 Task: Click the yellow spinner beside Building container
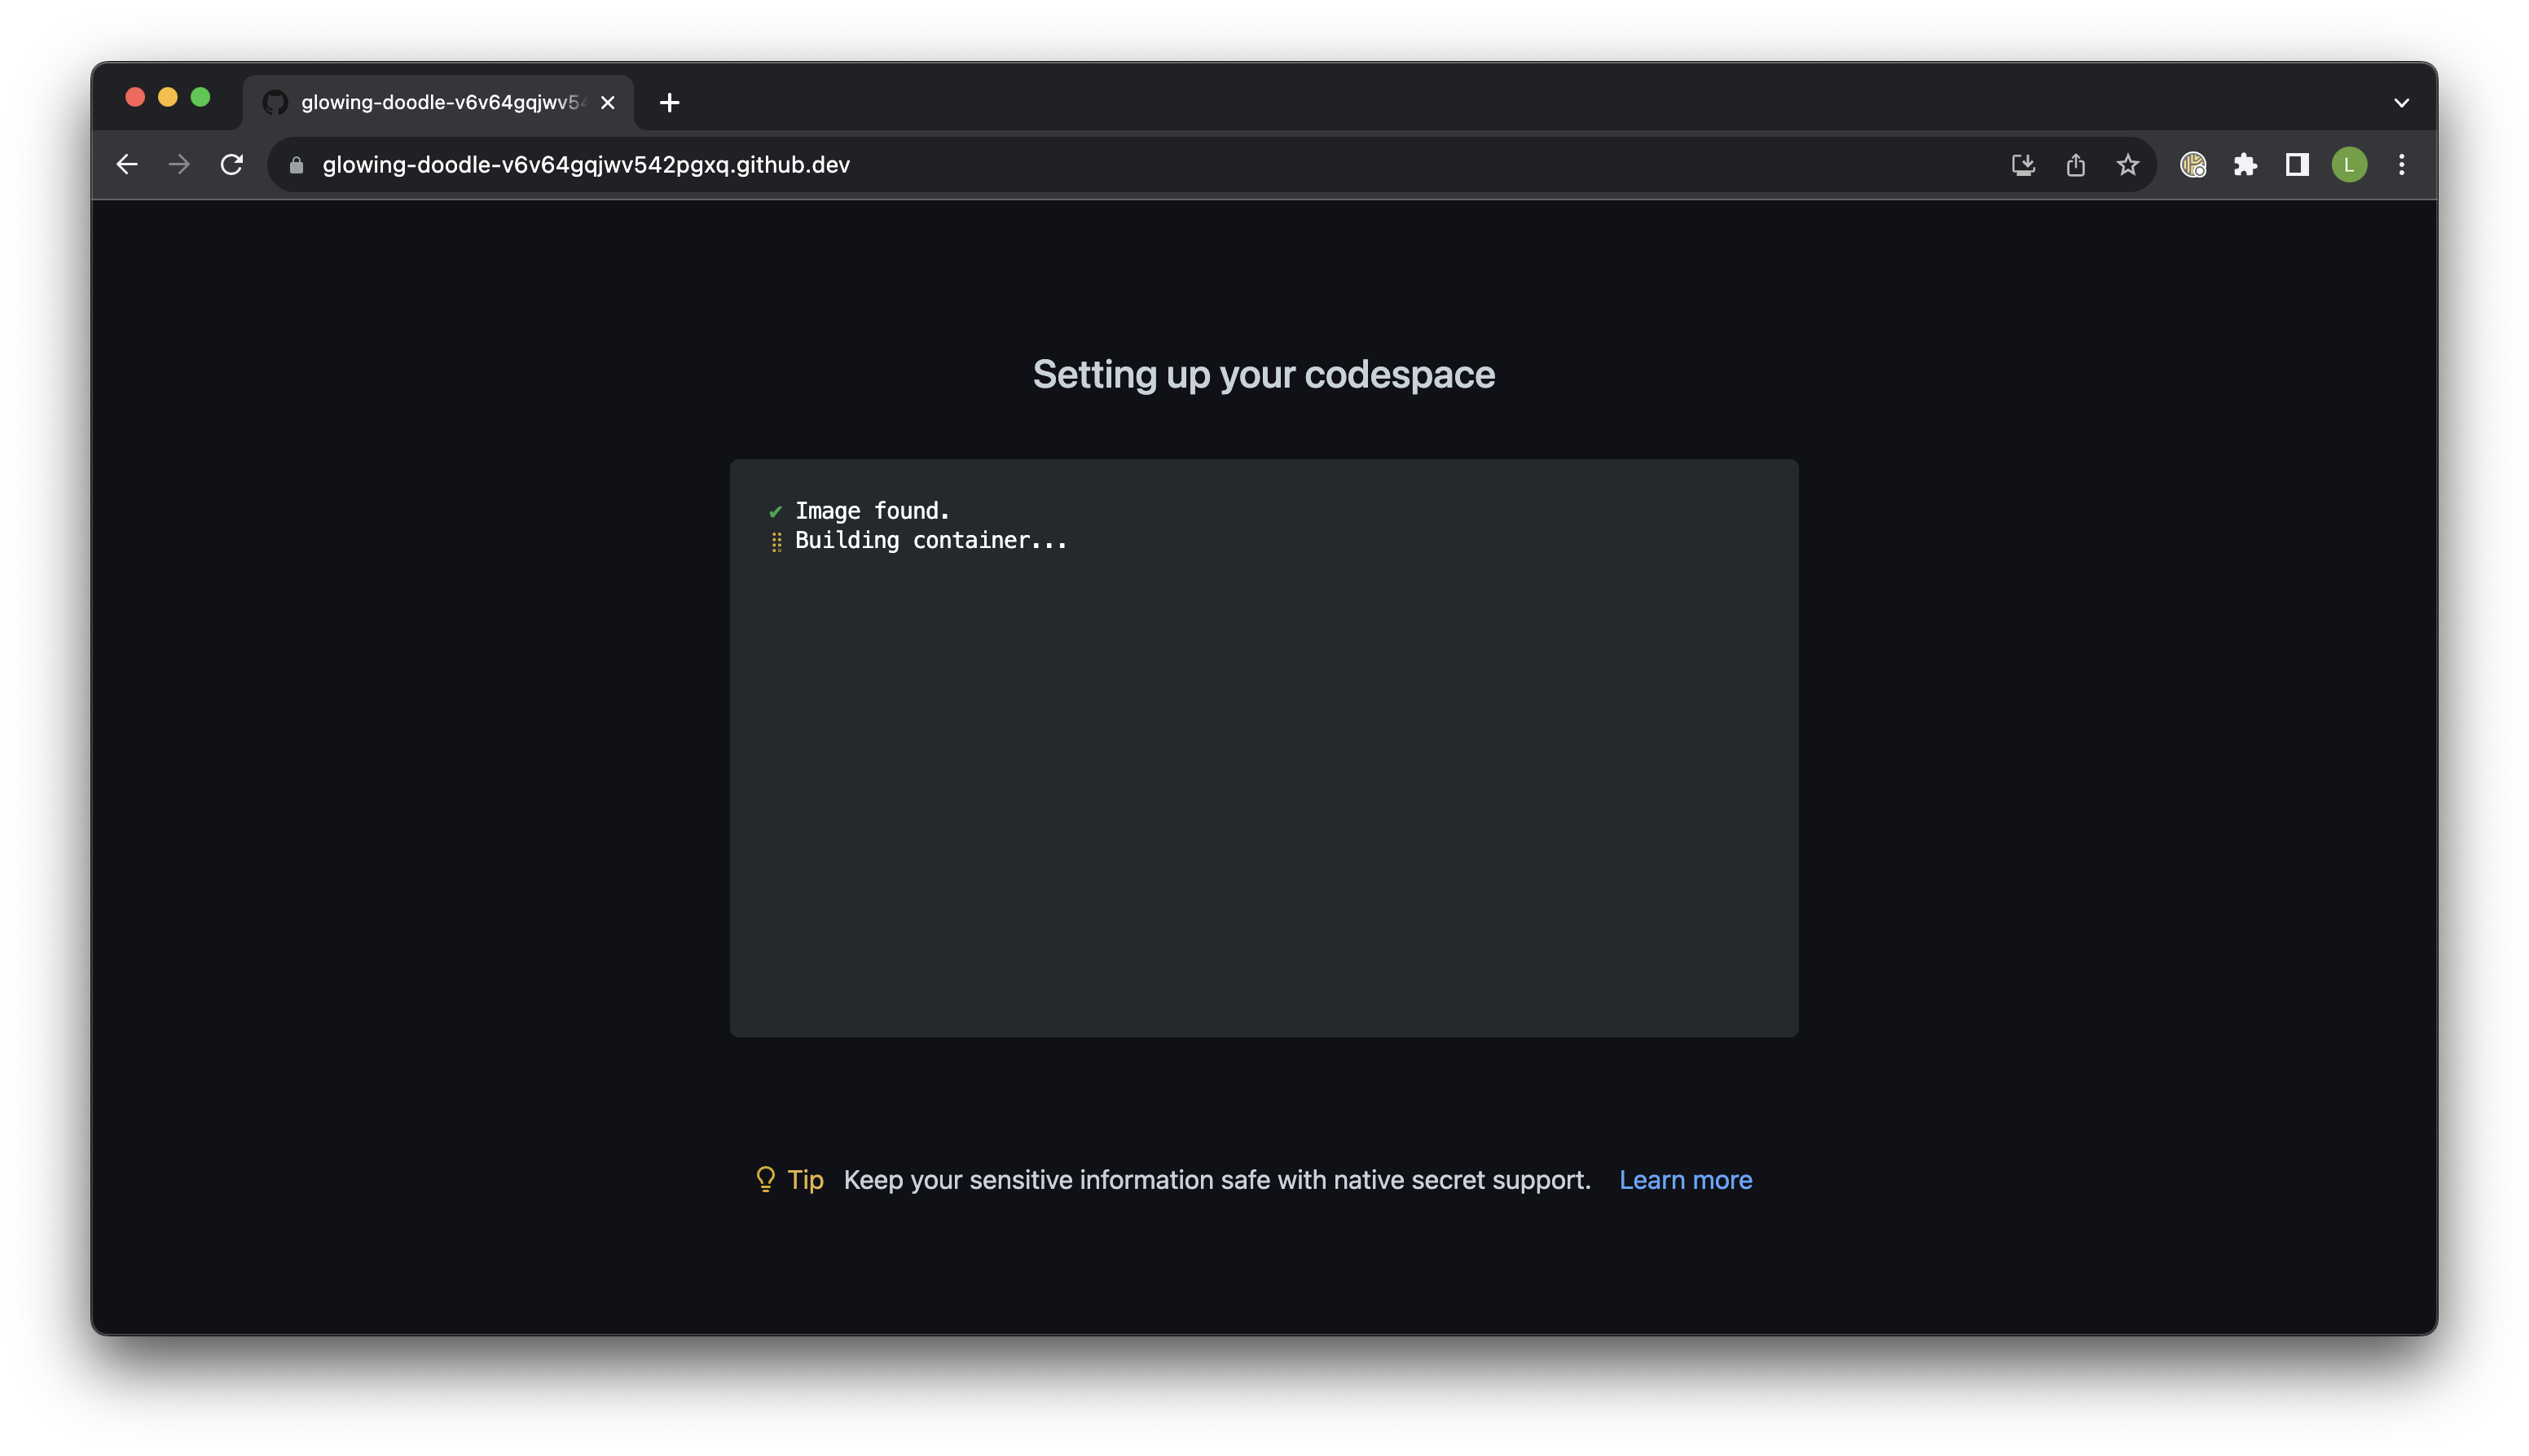pyautogui.click(x=776, y=542)
